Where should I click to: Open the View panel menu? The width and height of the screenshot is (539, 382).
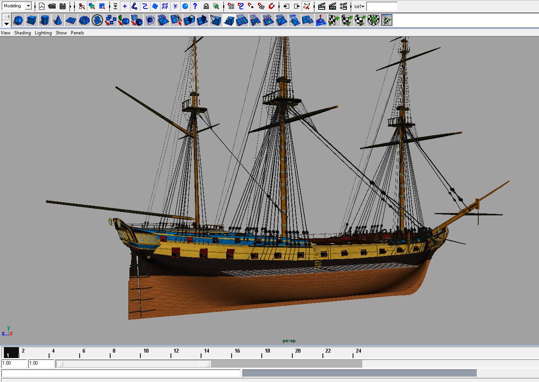point(5,33)
